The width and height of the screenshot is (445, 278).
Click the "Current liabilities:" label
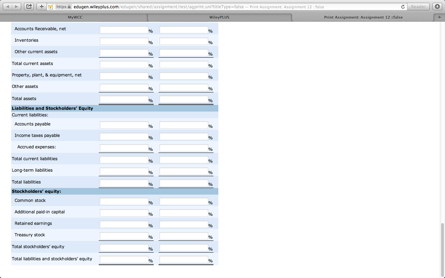coord(30,115)
